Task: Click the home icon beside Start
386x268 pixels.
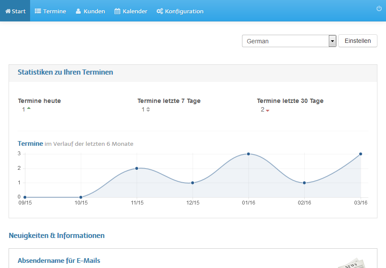Action: click(x=8, y=11)
